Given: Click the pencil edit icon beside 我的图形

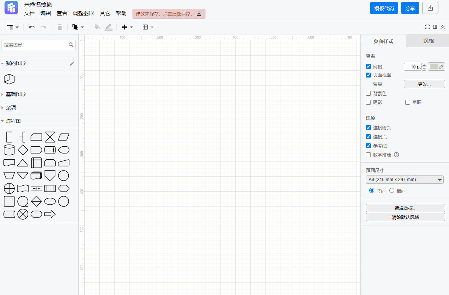Looking at the screenshot, I should (72, 64).
